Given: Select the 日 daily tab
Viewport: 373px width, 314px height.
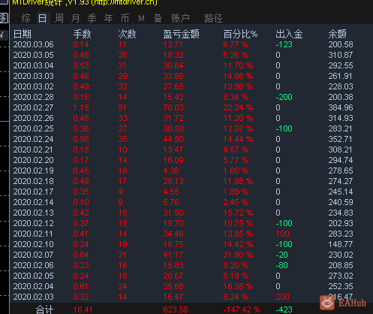Looking at the screenshot, I should point(43,18).
